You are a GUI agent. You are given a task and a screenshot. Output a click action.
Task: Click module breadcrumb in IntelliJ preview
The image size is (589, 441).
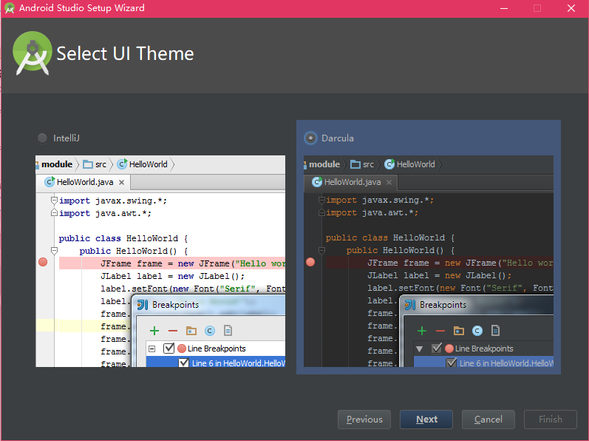pos(57,164)
